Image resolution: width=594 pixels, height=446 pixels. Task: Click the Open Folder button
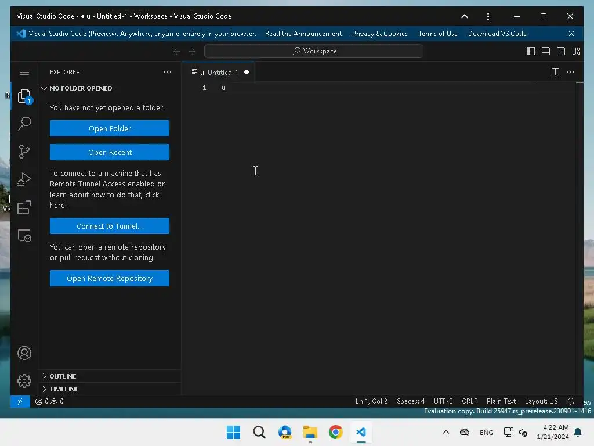click(x=110, y=128)
